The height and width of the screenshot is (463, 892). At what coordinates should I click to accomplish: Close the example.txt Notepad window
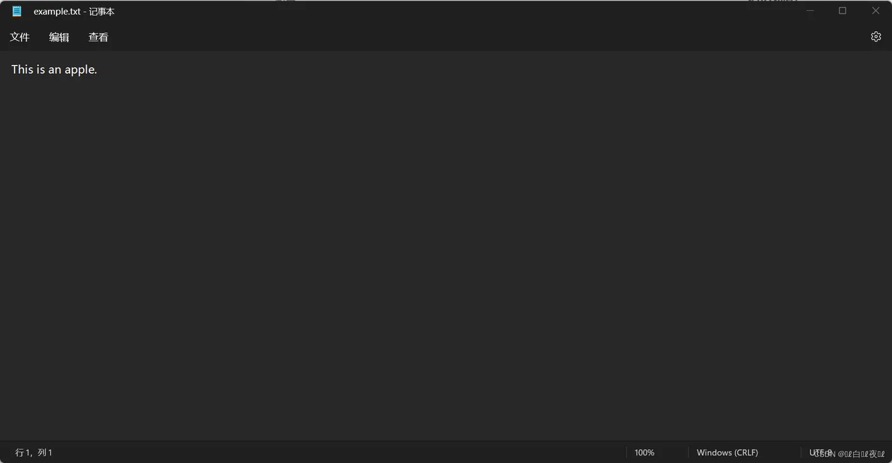875,11
